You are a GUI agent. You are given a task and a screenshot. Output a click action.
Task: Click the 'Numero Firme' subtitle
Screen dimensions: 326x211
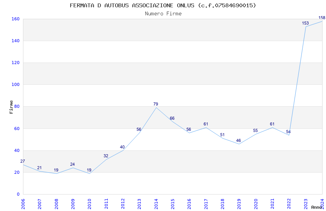[x=163, y=14]
